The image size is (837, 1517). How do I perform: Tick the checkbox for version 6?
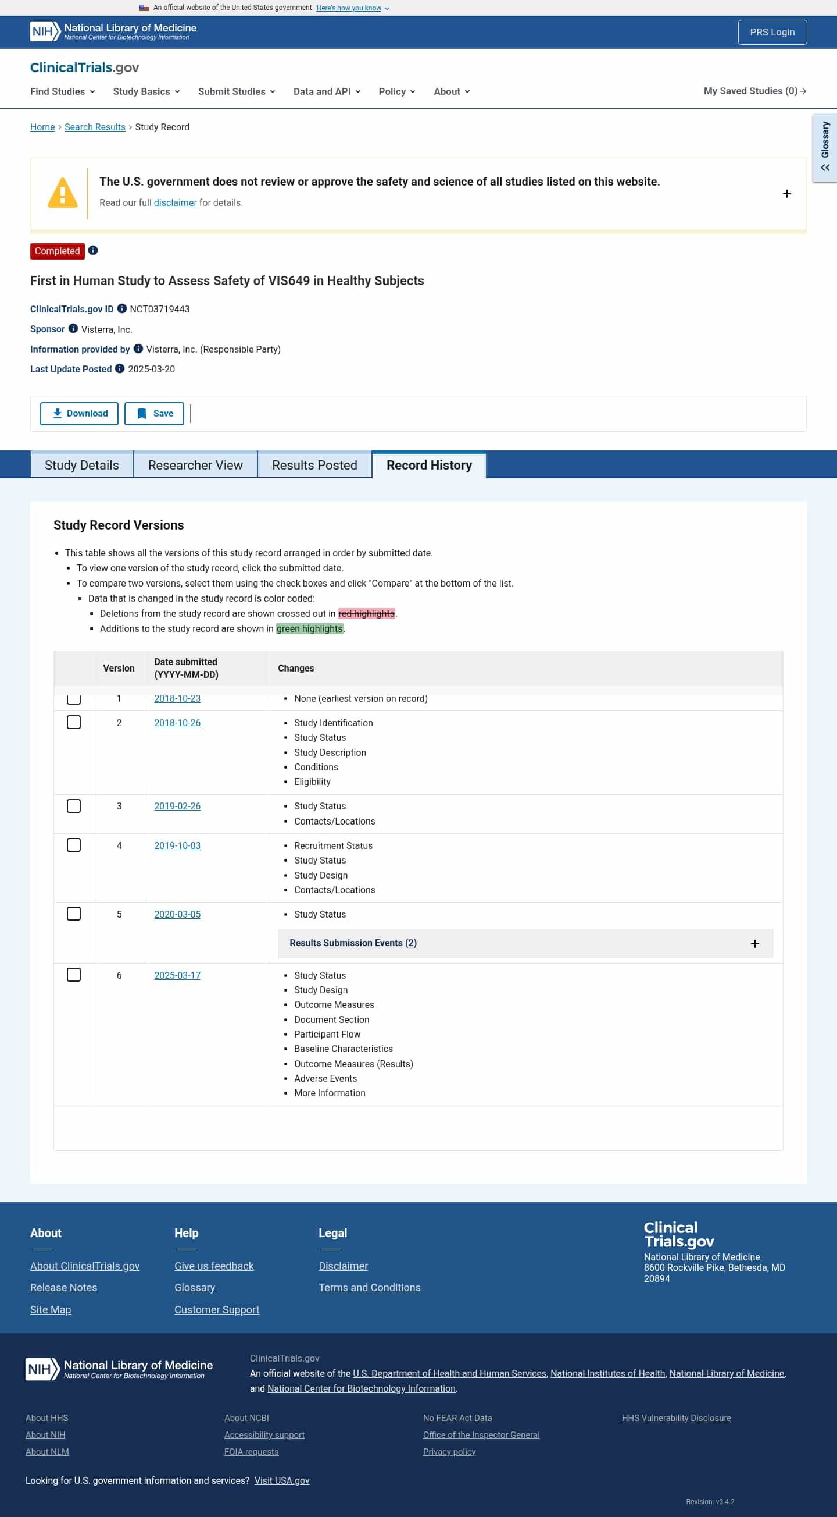tap(73, 975)
